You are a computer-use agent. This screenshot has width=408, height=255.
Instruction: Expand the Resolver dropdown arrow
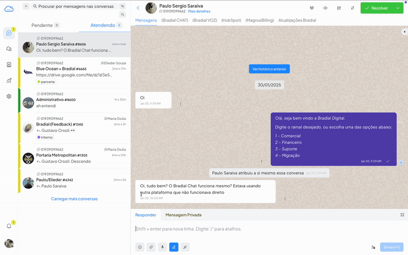coord(398,8)
